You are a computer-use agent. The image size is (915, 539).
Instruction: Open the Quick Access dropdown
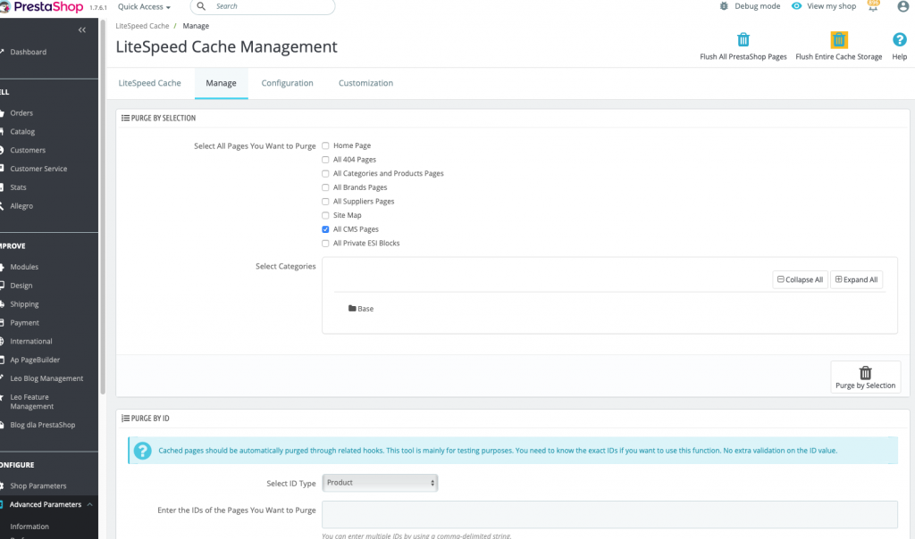pos(144,7)
